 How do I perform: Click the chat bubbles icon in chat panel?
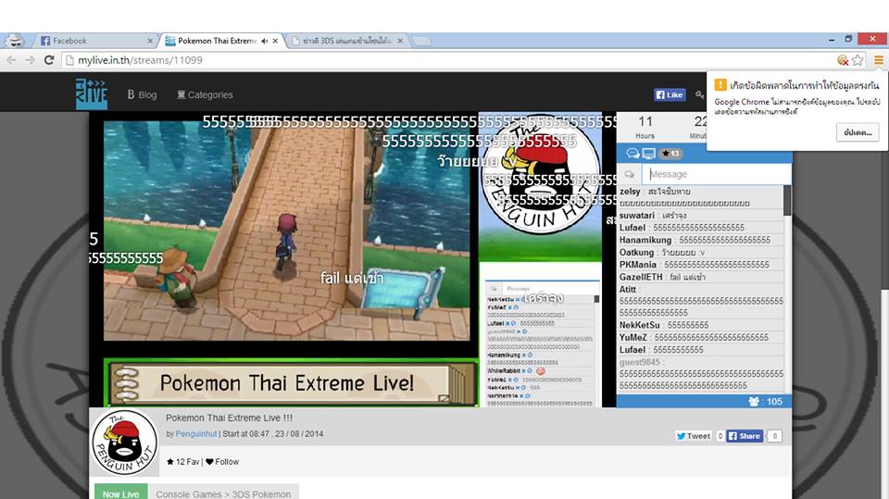(632, 154)
